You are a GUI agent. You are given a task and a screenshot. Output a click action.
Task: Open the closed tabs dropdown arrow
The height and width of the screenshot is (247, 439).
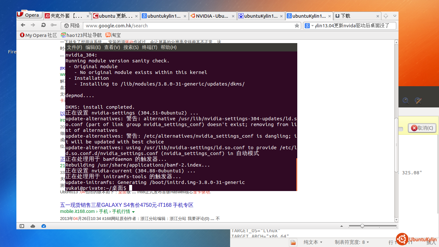pos(395,15)
